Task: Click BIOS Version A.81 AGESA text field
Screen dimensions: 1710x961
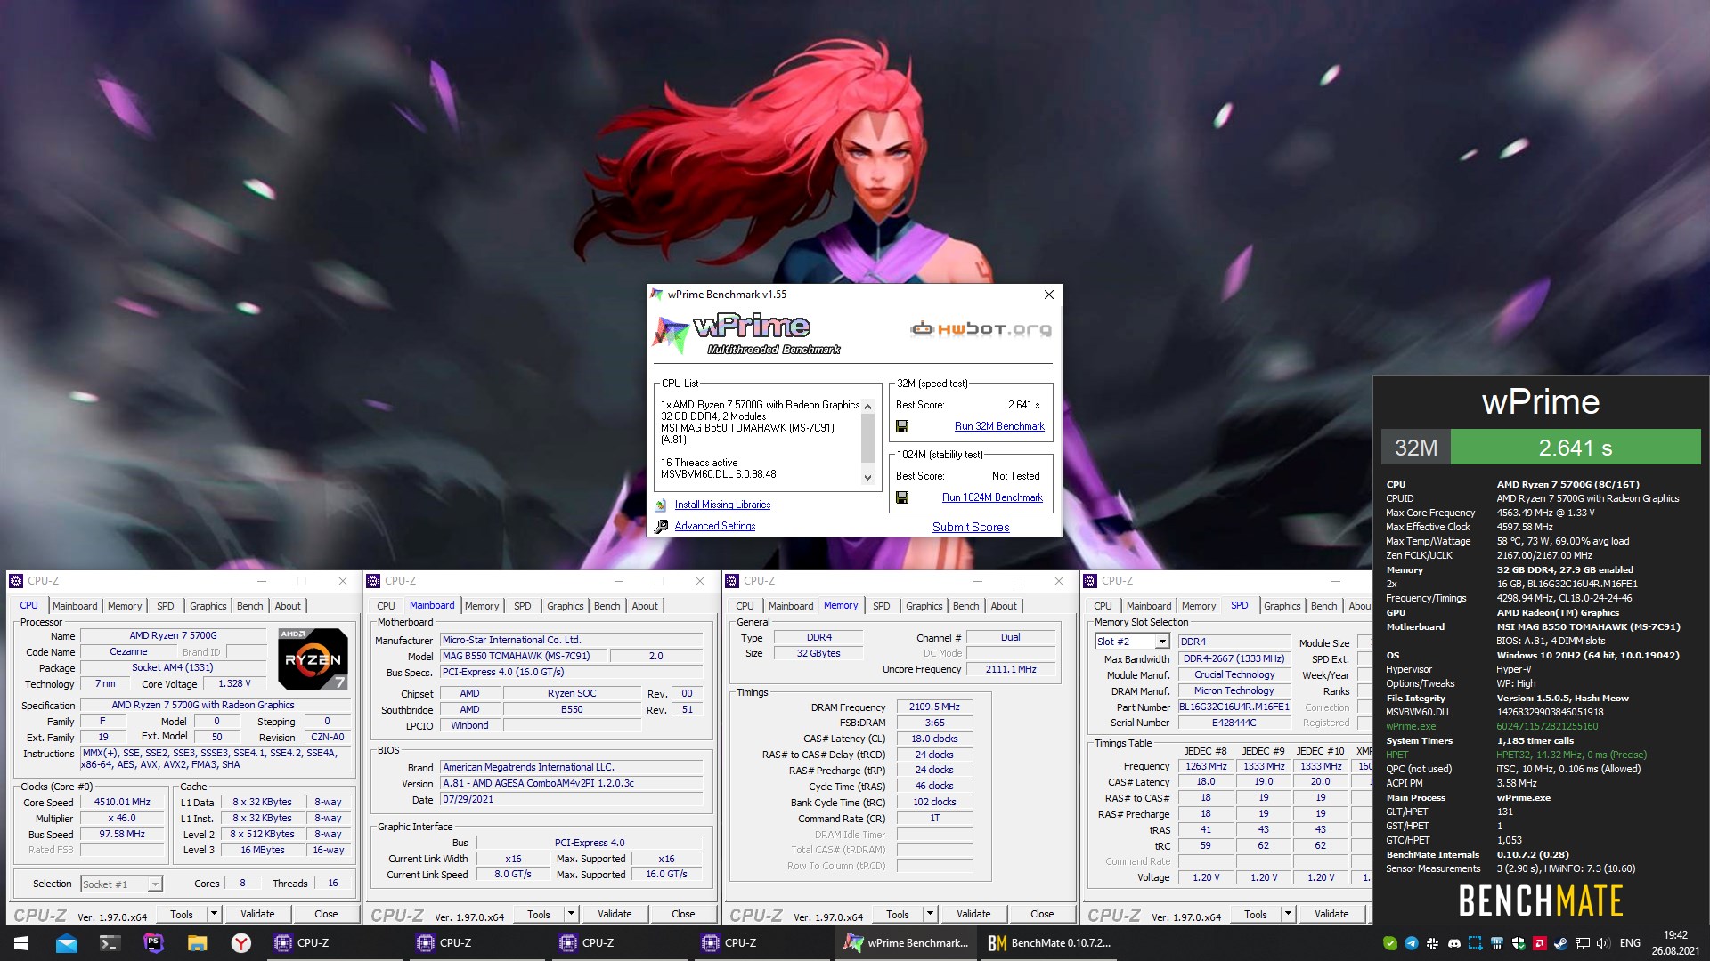Action: (571, 783)
